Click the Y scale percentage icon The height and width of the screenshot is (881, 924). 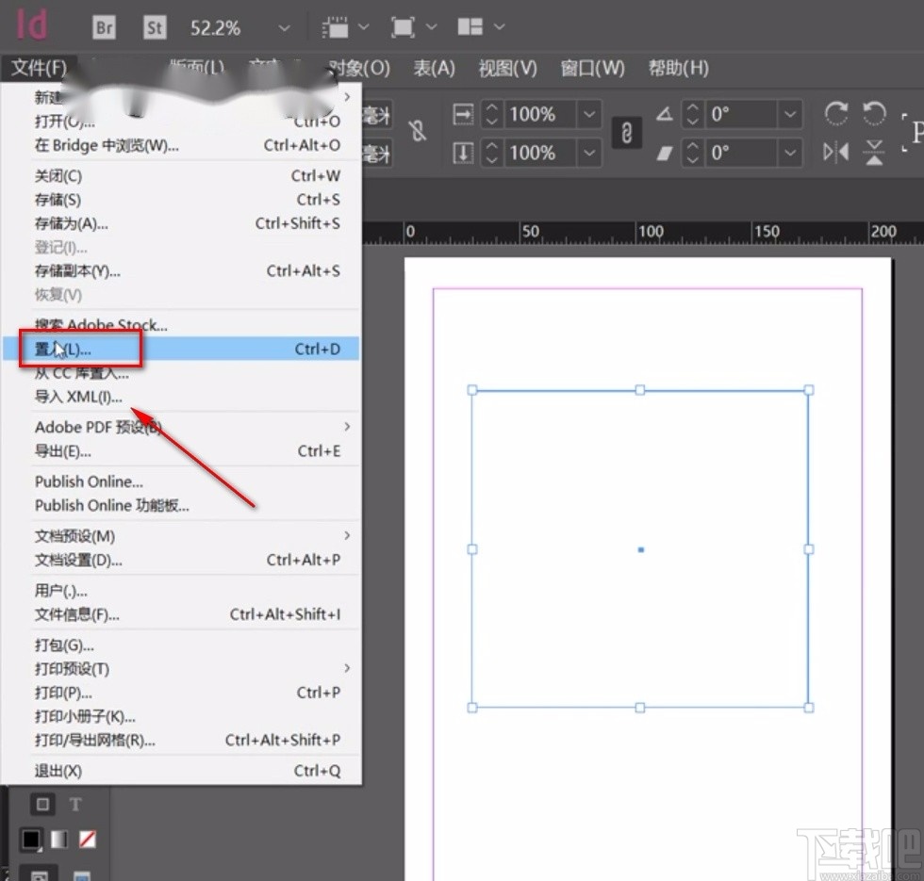[x=463, y=153]
